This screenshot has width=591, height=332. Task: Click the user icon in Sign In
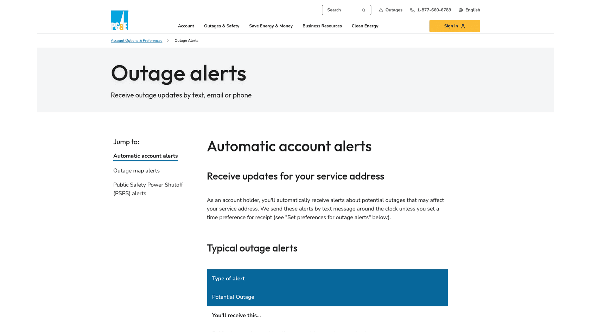463,26
